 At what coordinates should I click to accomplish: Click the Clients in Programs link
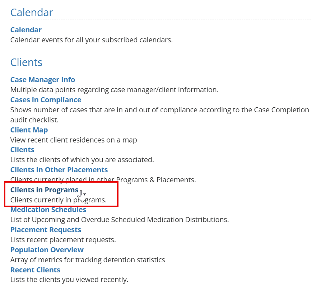point(44,190)
